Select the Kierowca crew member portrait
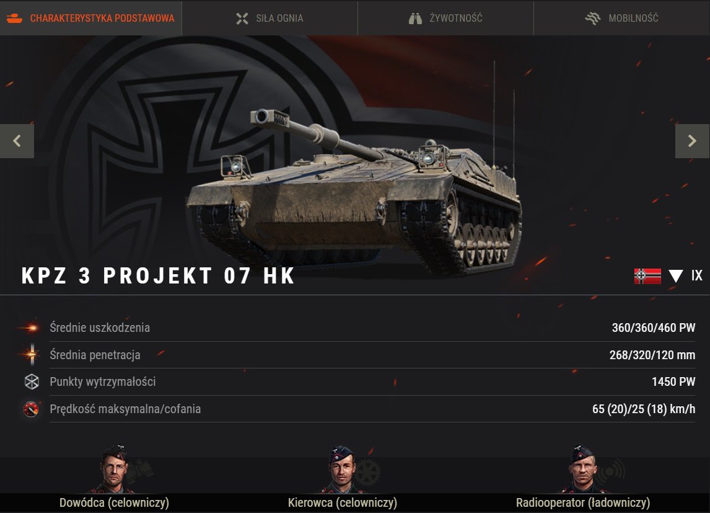Viewport: 710px width, 513px height. pyautogui.click(x=343, y=469)
